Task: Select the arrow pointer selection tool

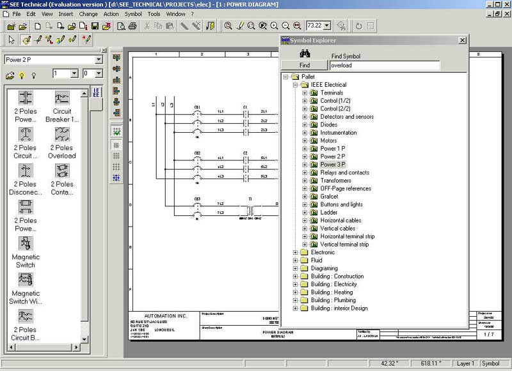Action: click(12, 40)
